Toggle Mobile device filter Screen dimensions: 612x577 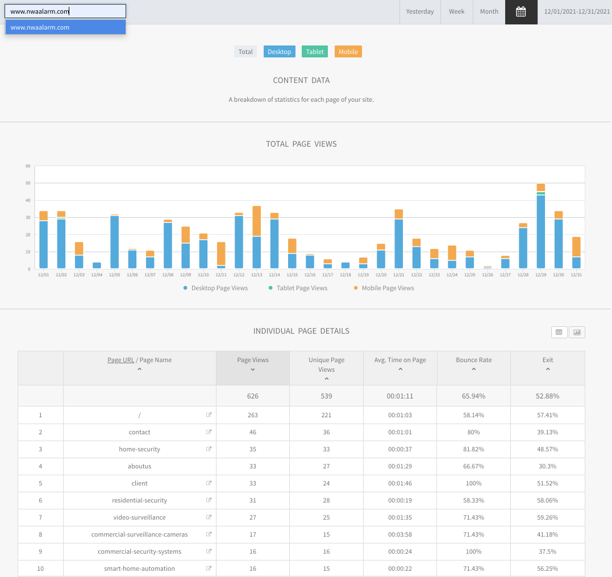pos(348,52)
